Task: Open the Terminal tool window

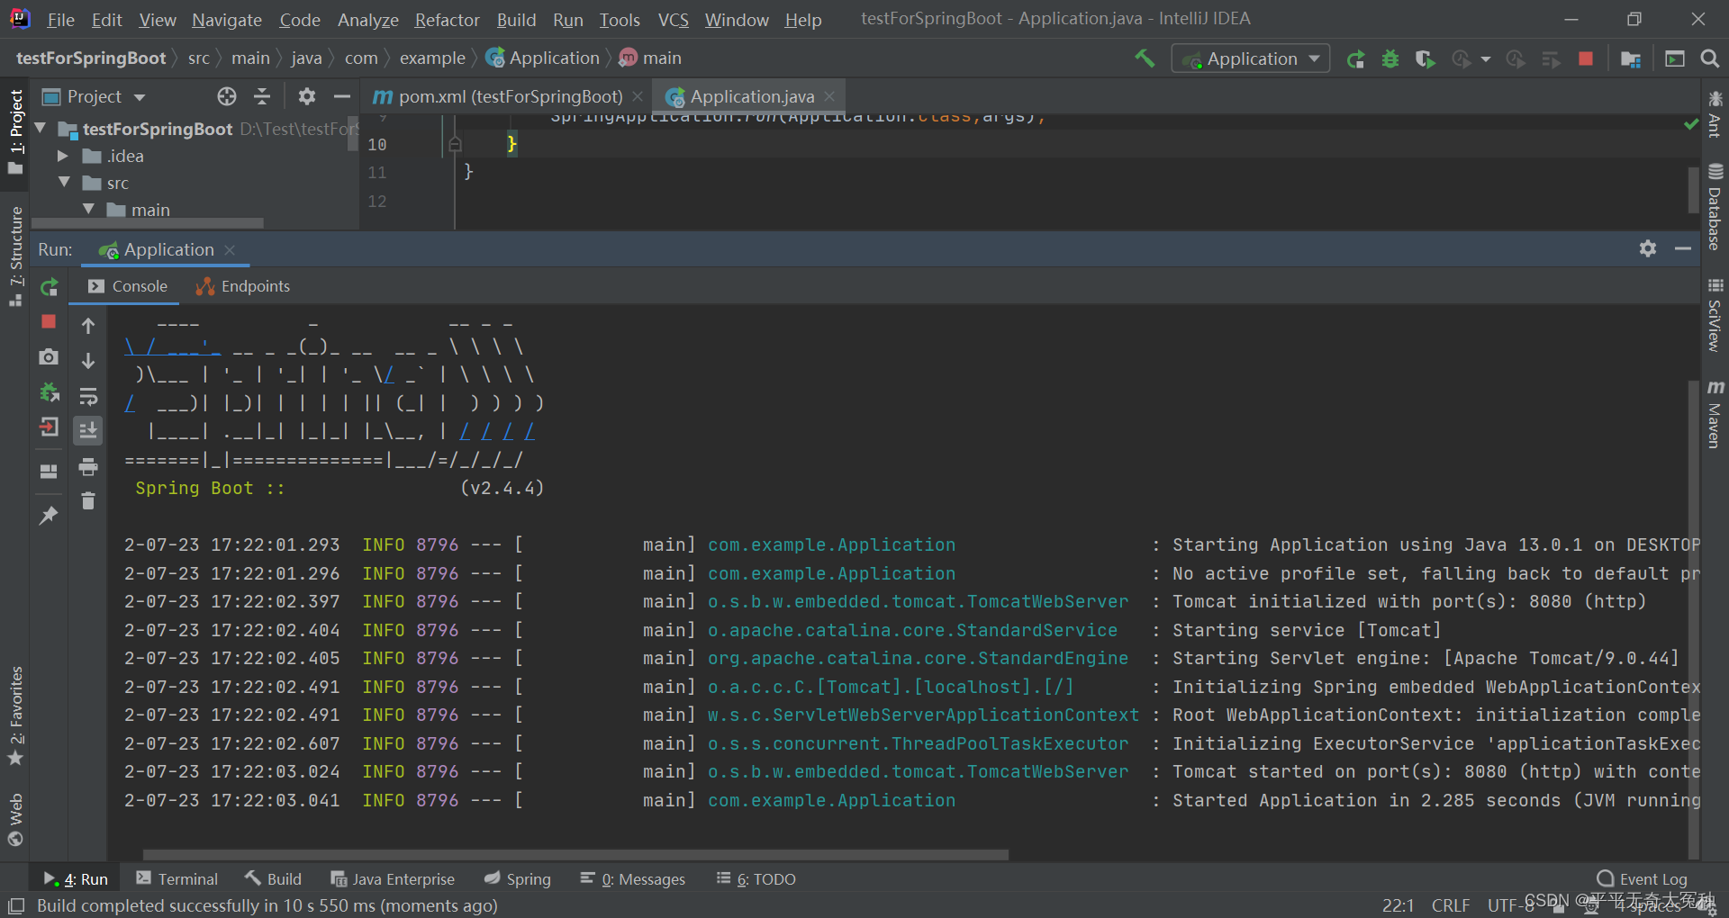Action: (x=177, y=879)
